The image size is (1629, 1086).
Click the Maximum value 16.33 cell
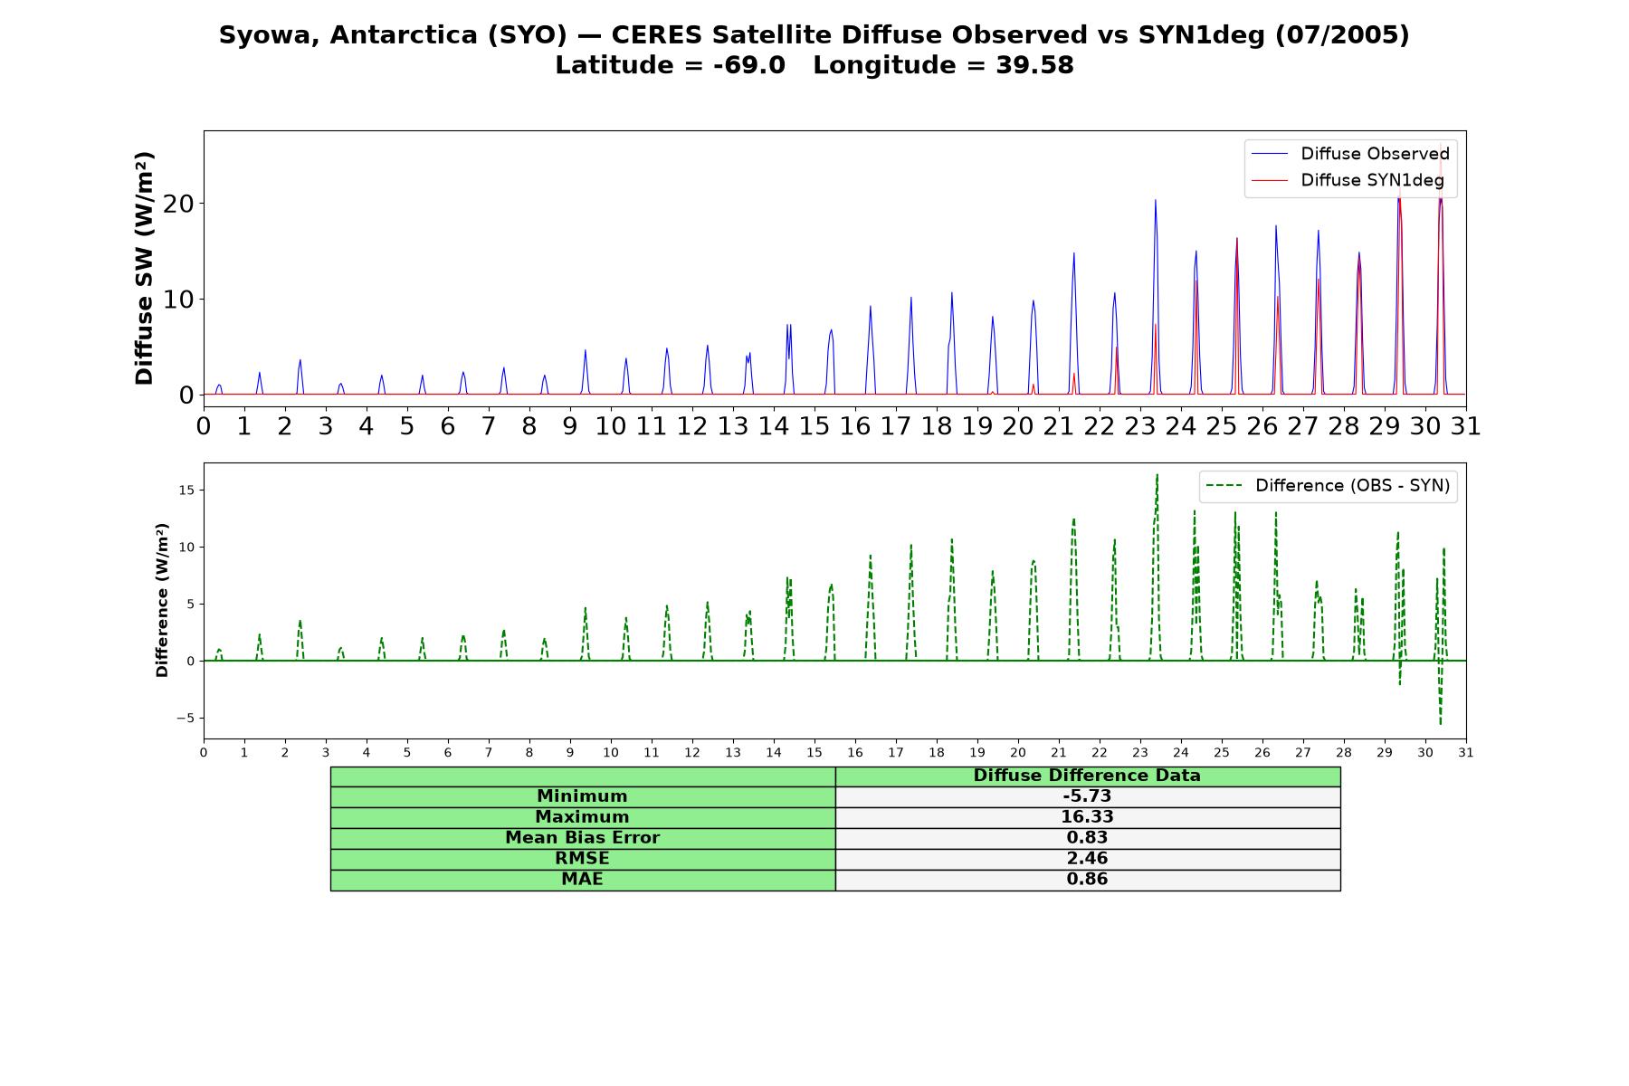(x=1087, y=817)
